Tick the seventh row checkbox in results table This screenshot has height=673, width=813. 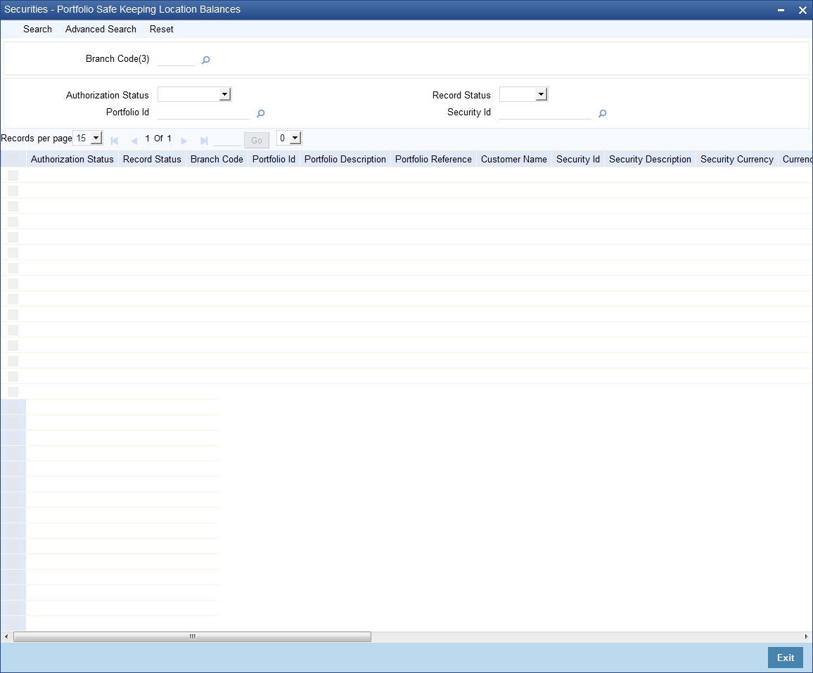click(x=13, y=268)
